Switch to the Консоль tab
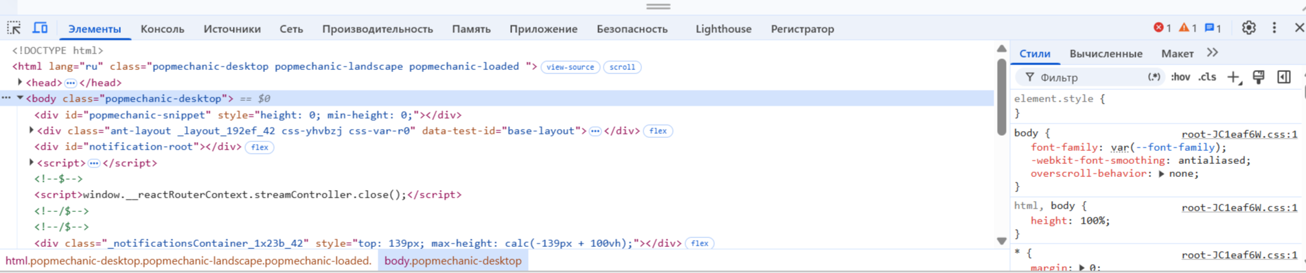This screenshot has width=1306, height=273. point(163,29)
